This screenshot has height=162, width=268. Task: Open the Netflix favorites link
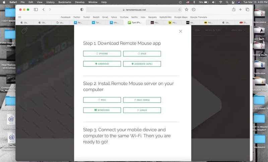134,17
